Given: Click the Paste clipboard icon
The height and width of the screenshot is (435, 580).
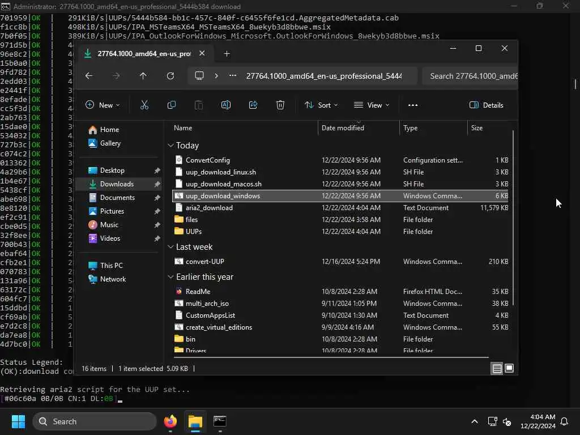Looking at the screenshot, I should tap(199, 105).
